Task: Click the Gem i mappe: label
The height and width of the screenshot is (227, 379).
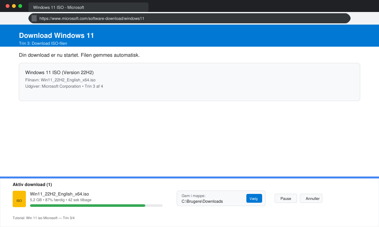Action: [x=194, y=196]
